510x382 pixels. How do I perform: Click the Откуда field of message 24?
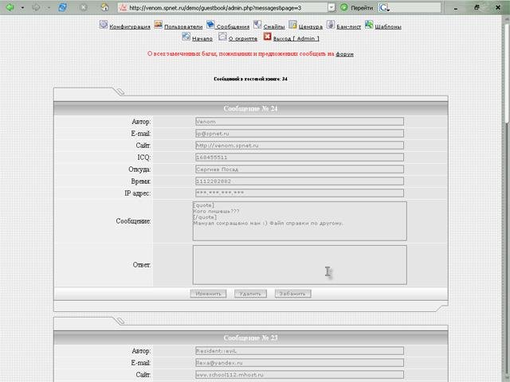[x=300, y=170]
